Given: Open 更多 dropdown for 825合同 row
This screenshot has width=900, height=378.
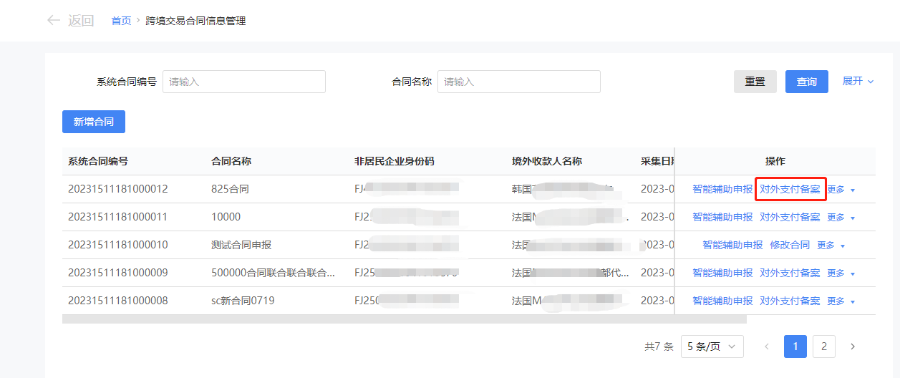Looking at the screenshot, I should click(841, 190).
